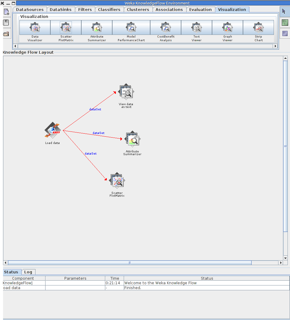Switch to the Filters tab
The height and width of the screenshot is (320, 290).
coord(85,9)
